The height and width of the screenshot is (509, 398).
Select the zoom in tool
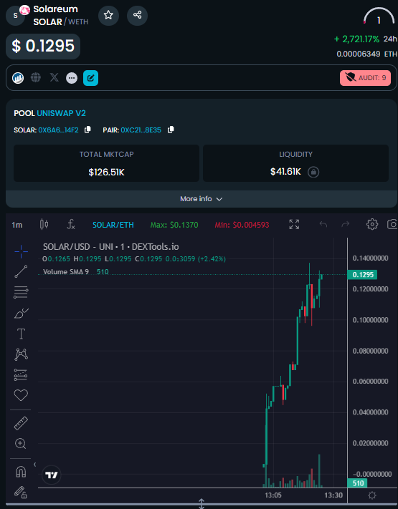pos(21,443)
